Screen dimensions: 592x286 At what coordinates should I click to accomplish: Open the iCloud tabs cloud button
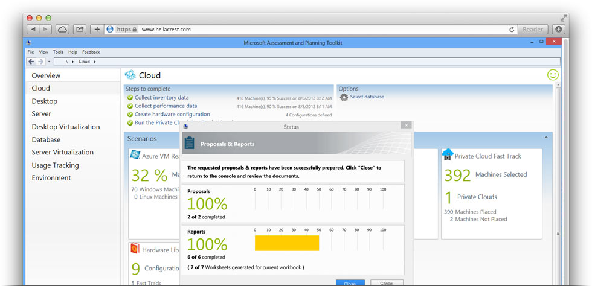(x=62, y=29)
